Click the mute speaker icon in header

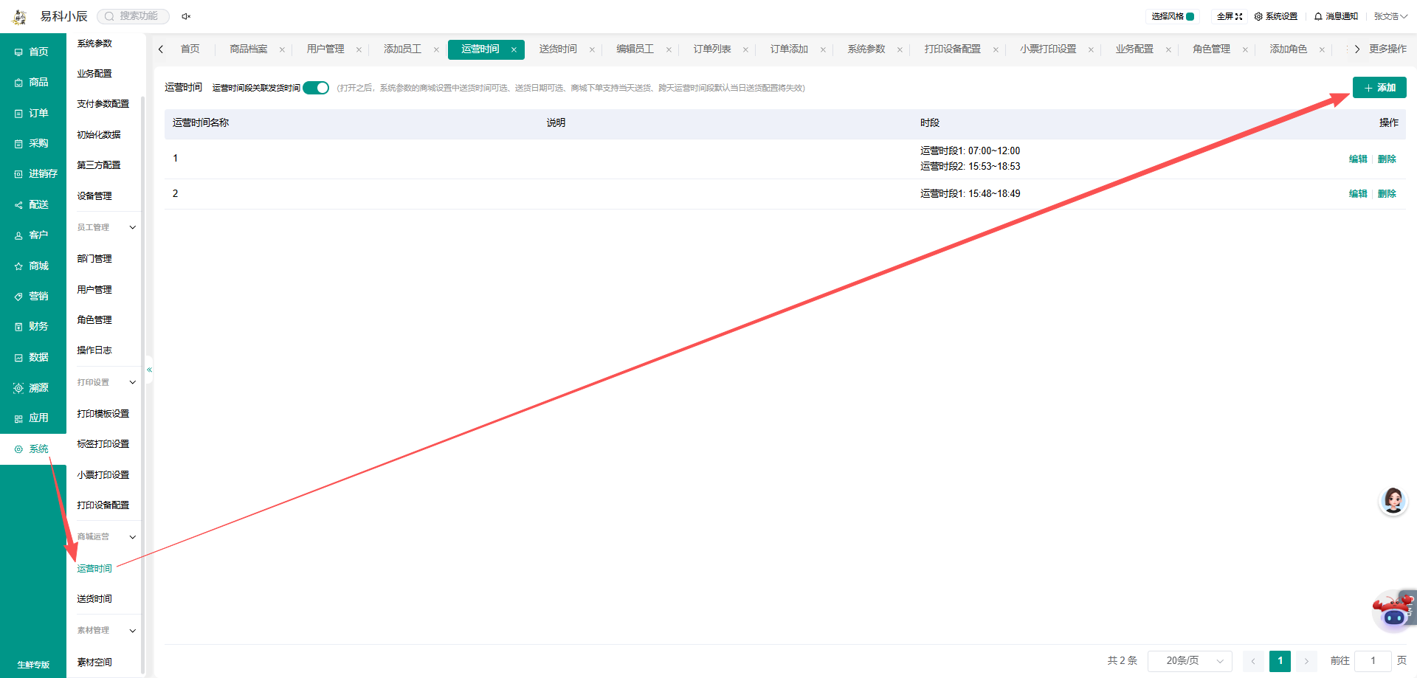(x=186, y=16)
